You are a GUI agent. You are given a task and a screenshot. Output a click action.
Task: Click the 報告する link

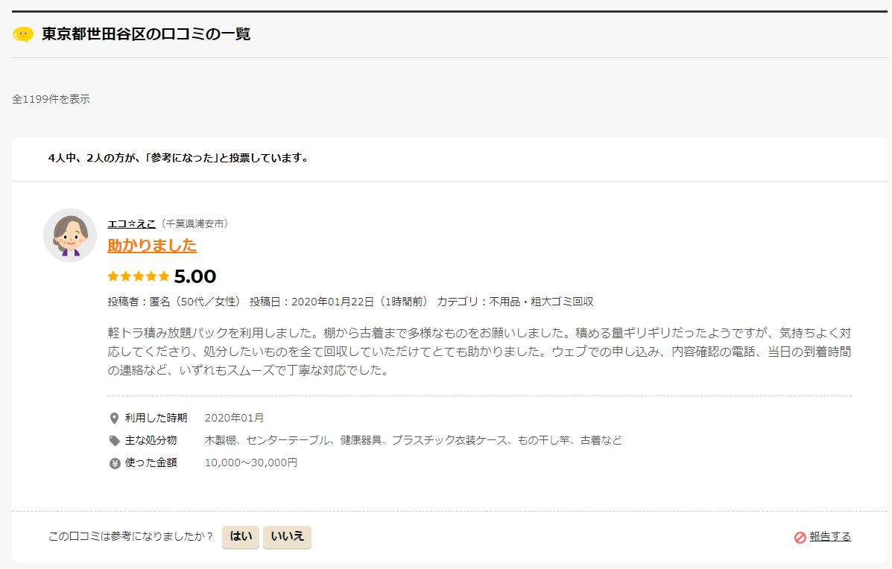830,536
